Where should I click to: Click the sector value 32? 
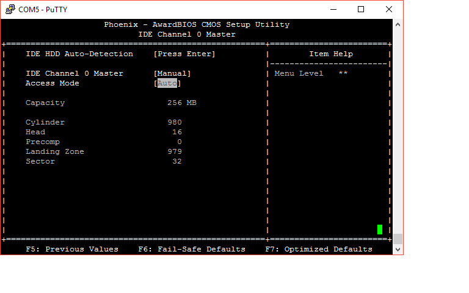(177, 161)
